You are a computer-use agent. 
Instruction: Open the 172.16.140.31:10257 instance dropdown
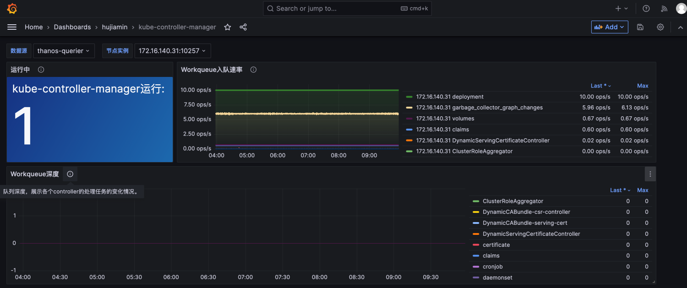(x=172, y=51)
